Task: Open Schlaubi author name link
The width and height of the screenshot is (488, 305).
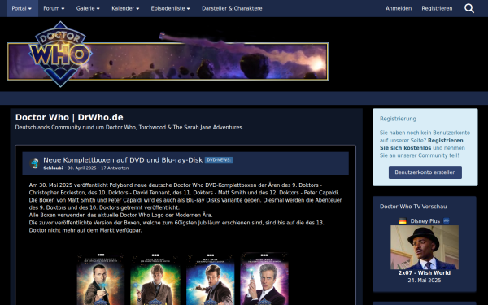Action: tap(53, 168)
